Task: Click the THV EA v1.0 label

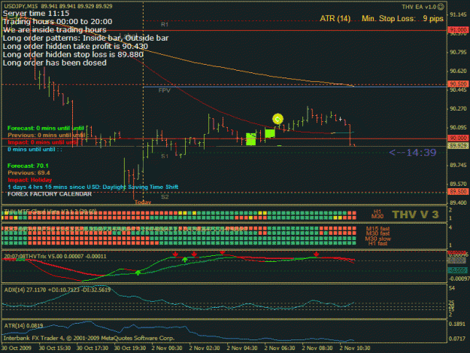Action: pyautogui.click(x=419, y=7)
